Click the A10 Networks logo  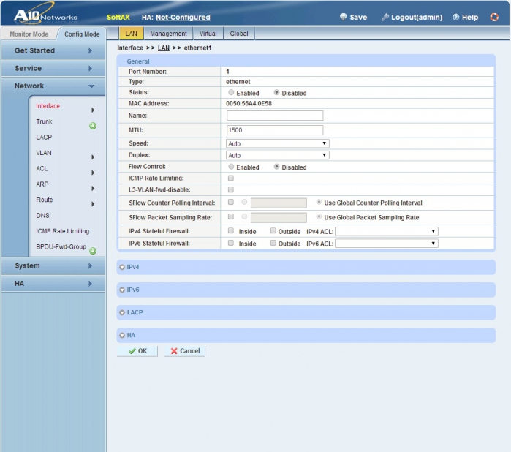point(45,14)
